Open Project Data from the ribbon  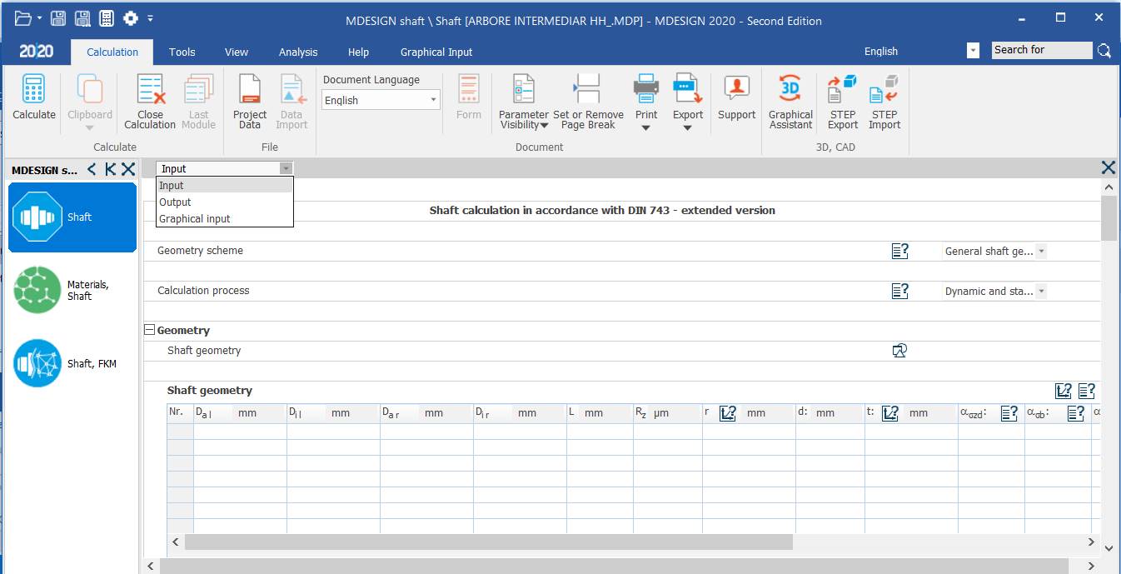(250, 102)
